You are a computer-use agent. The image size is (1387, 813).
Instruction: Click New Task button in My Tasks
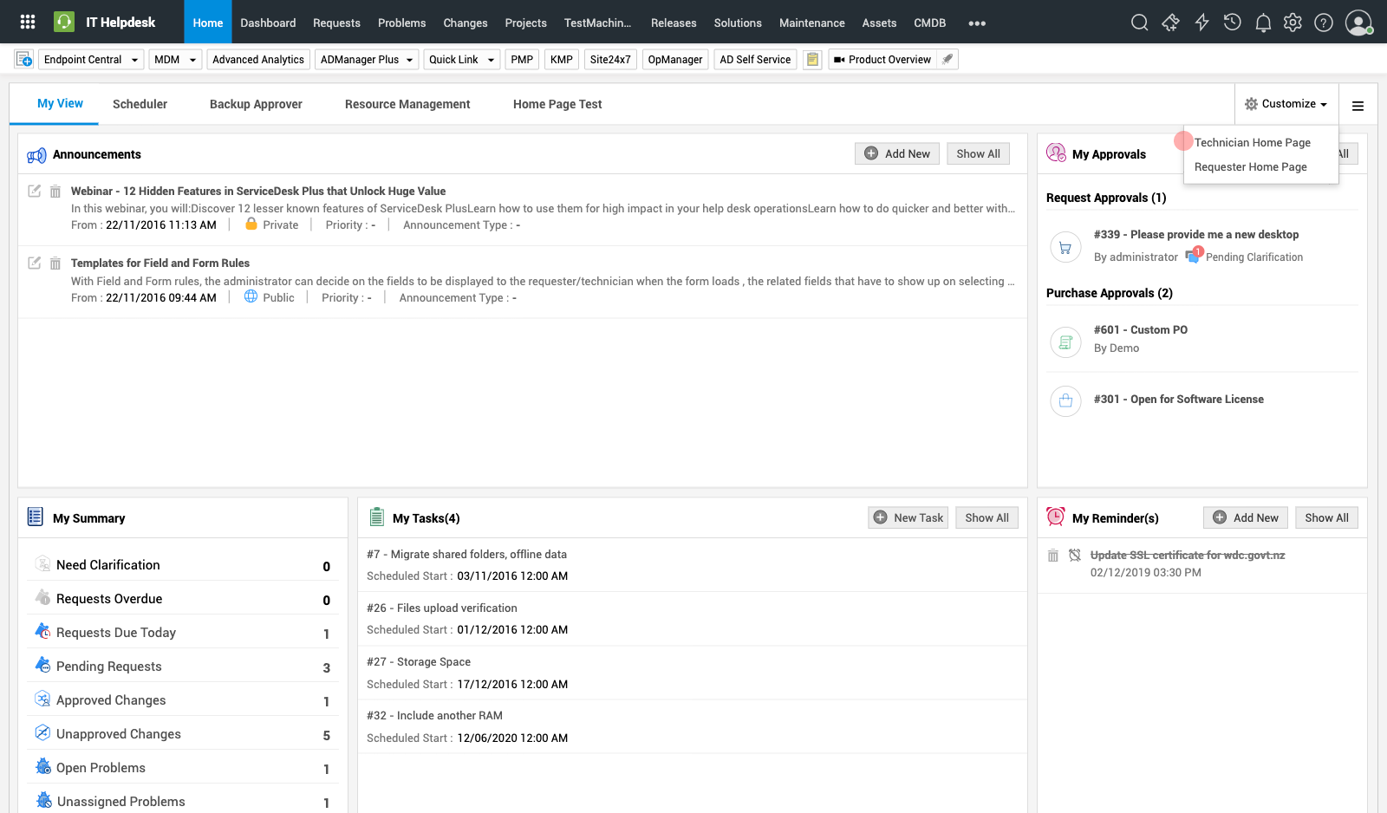pos(908,517)
